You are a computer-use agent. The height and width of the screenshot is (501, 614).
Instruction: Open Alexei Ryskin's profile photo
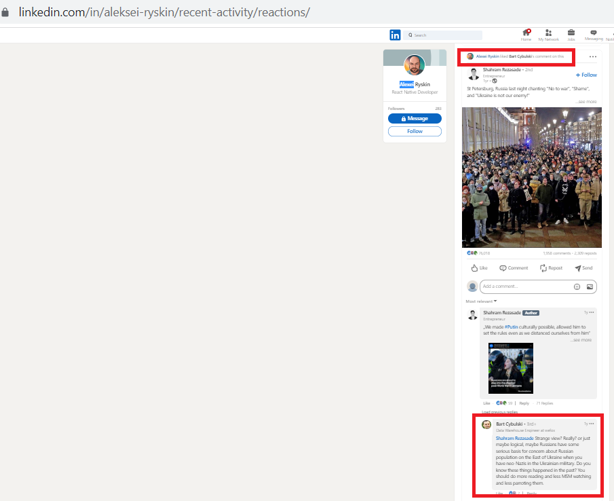[415, 65]
